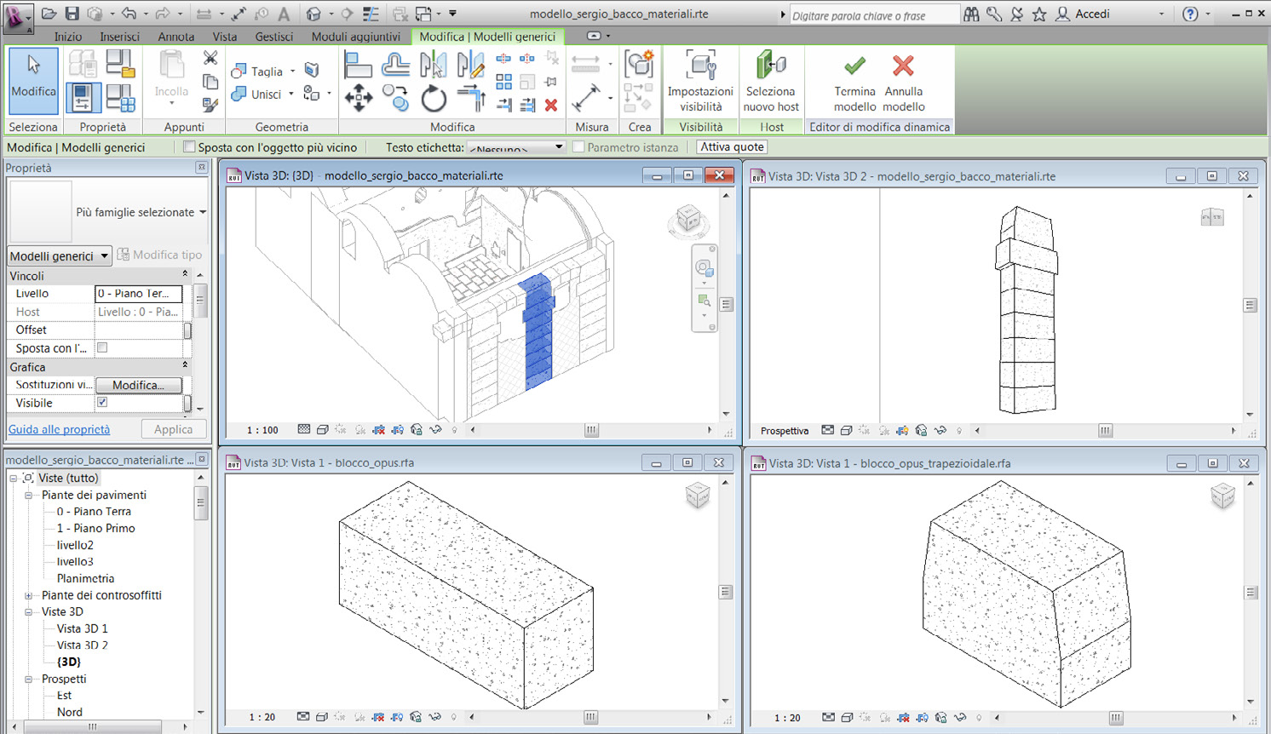Open the Moduli aggiuntivi tab
This screenshot has width=1271, height=734.
(x=356, y=37)
